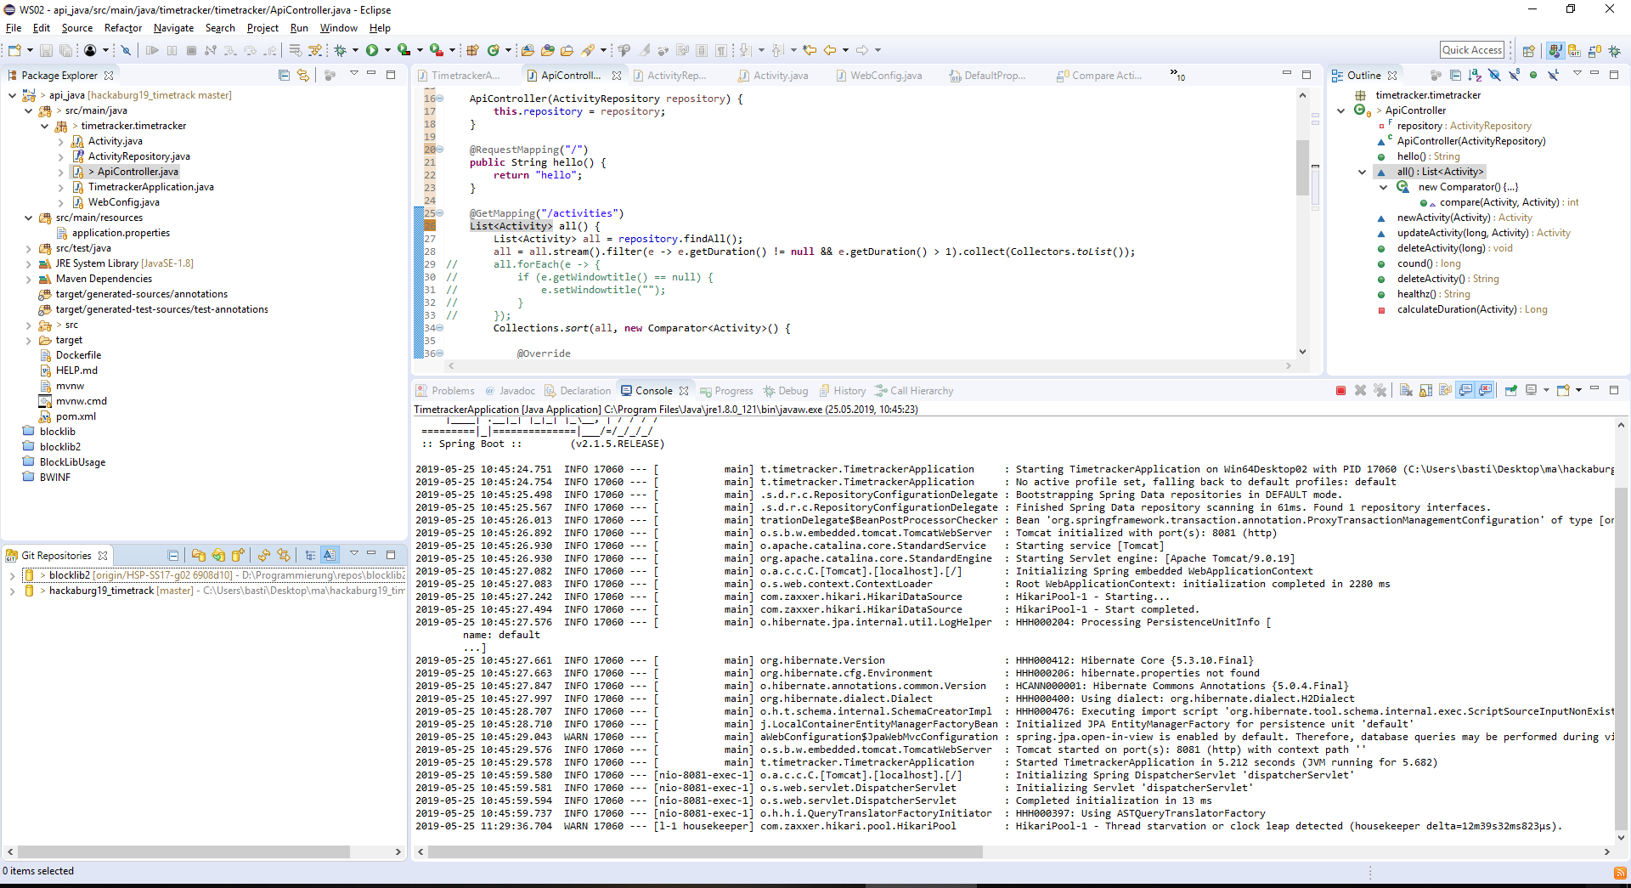
Task: Collapse all items in Package Explorer
Action: tap(284, 76)
